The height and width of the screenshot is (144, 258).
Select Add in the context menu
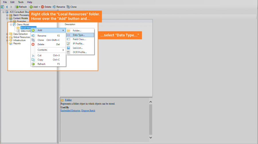[x=48, y=30]
